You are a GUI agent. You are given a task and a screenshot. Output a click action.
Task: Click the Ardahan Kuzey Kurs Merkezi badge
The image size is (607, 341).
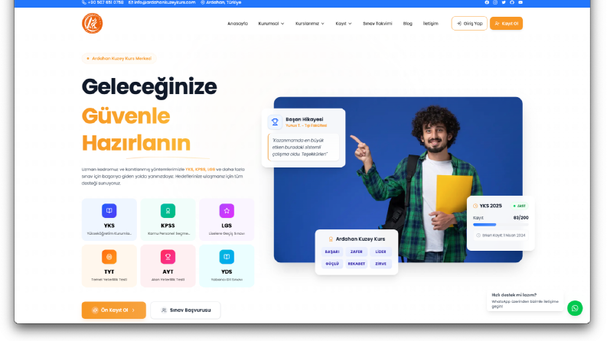point(119,58)
